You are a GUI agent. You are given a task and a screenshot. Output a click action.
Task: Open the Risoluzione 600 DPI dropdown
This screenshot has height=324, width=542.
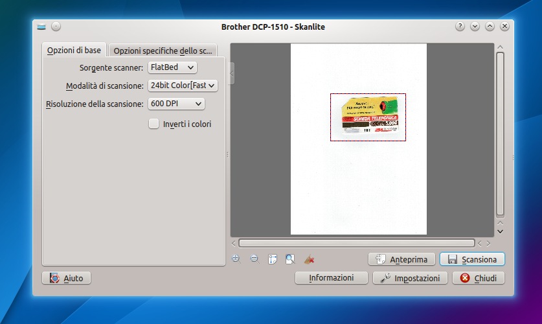point(176,104)
